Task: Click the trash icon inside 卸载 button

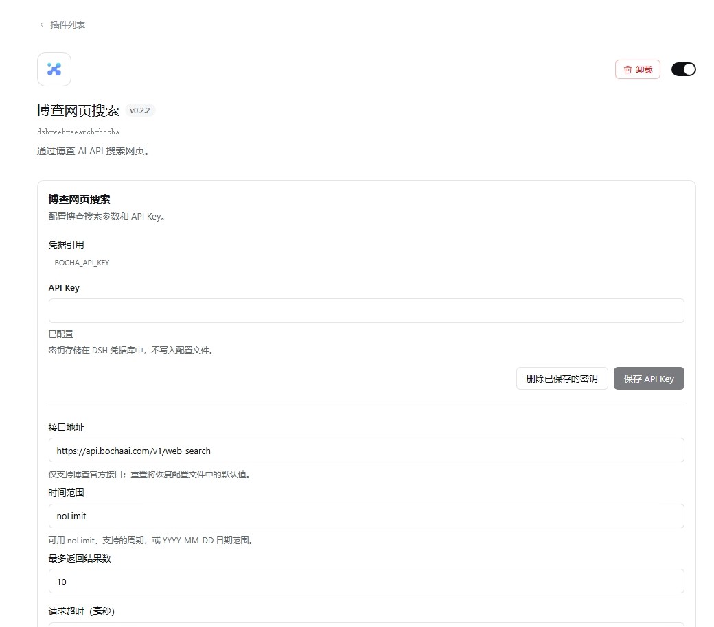Action: coord(627,69)
